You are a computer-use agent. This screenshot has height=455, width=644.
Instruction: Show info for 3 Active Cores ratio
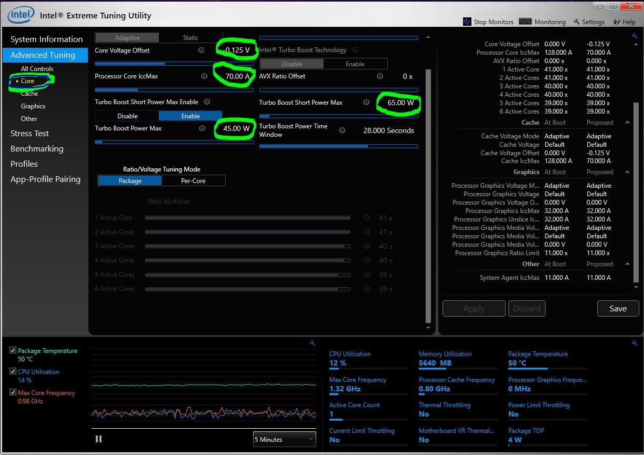tap(367, 246)
